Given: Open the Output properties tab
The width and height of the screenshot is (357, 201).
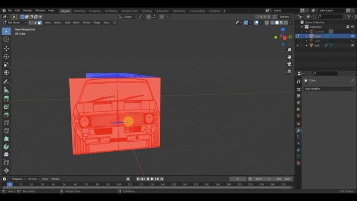Looking at the screenshot, I should [x=298, y=96].
